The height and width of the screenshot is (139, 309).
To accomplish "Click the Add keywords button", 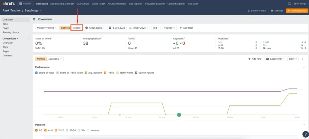I will click(297, 11).
